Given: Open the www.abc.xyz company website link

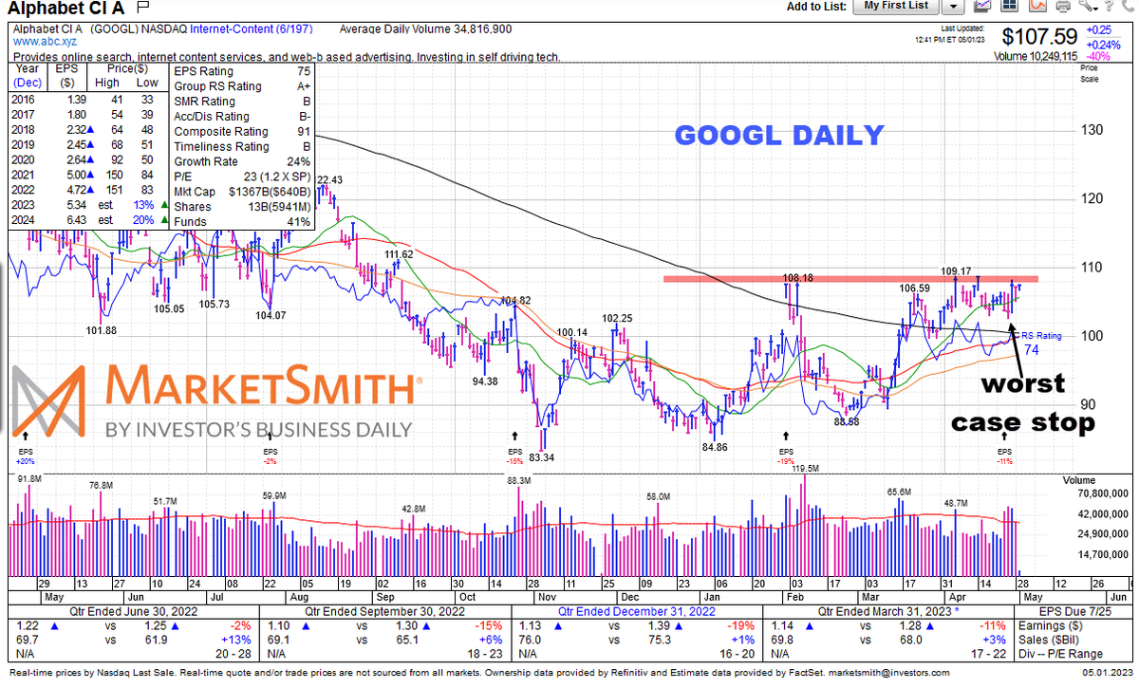Looking at the screenshot, I should pyautogui.click(x=44, y=43).
